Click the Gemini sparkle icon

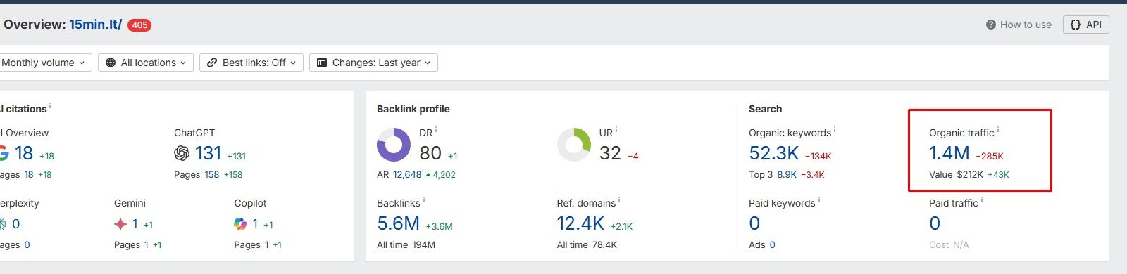[x=120, y=224]
